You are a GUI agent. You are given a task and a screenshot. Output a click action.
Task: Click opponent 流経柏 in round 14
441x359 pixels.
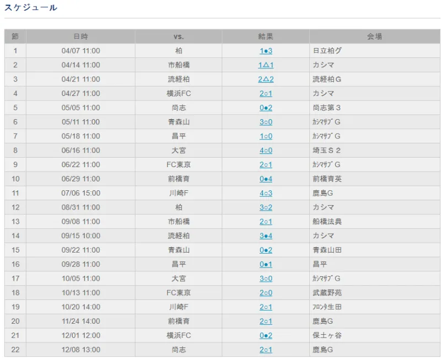[179, 236]
